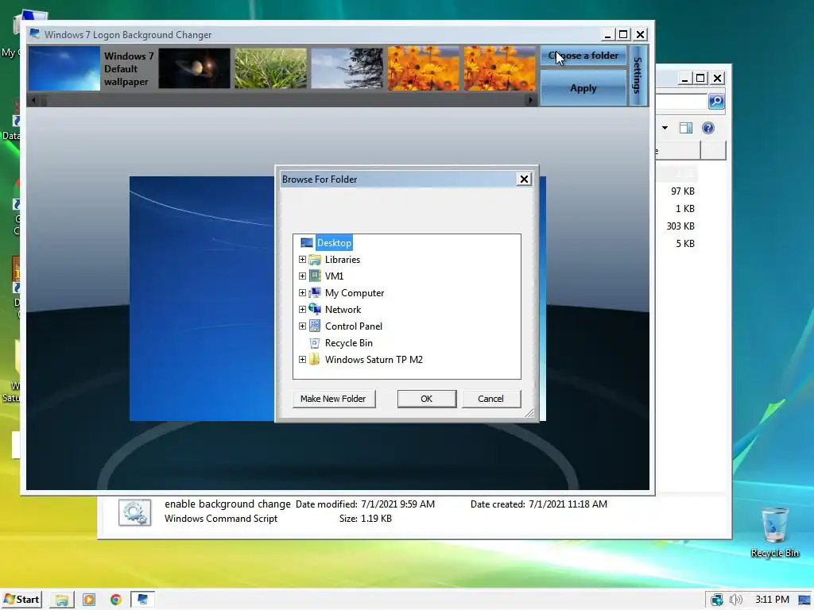Click the Browse For Folder resize grip
Screen dimensions: 814x610
click(529, 413)
